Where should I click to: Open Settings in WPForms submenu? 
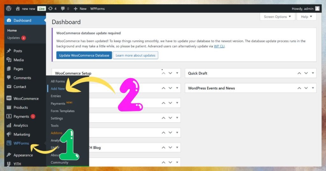[57, 118]
